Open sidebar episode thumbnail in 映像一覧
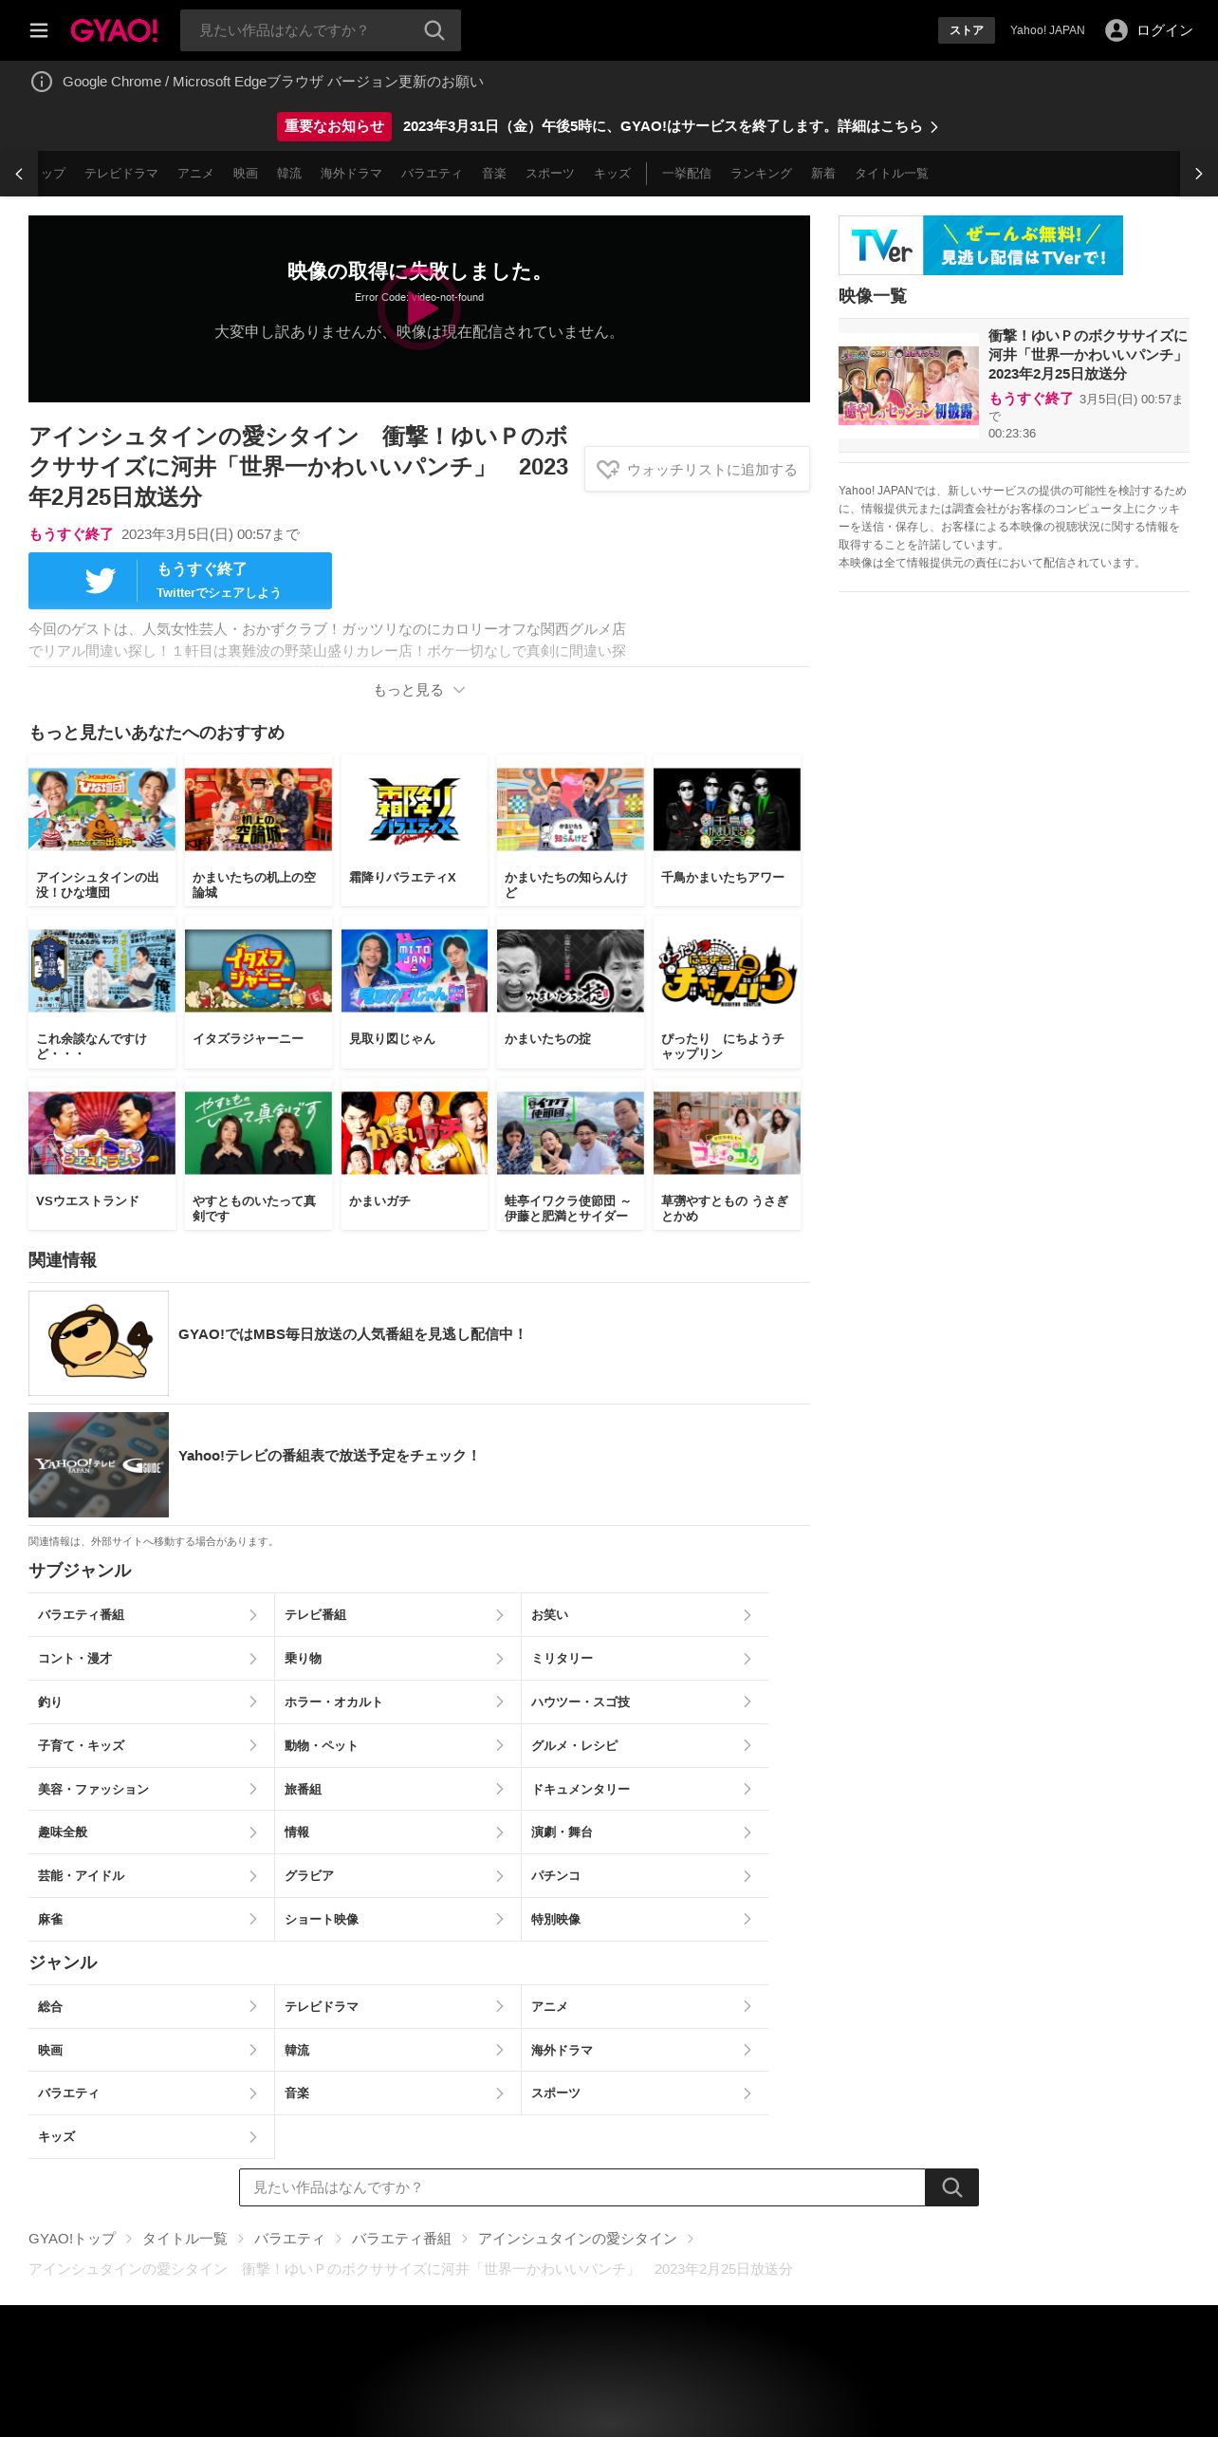 click(909, 385)
